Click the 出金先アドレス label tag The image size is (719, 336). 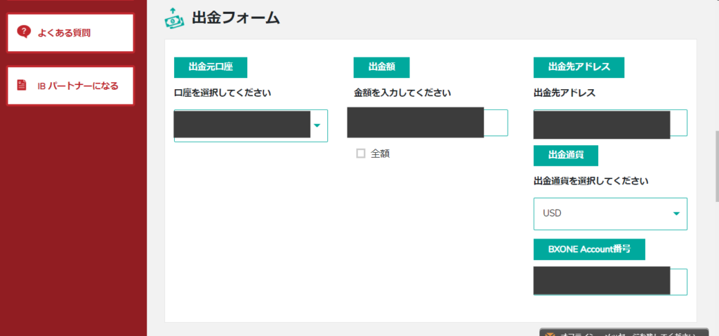pyautogui.click(x=579, y=67)
